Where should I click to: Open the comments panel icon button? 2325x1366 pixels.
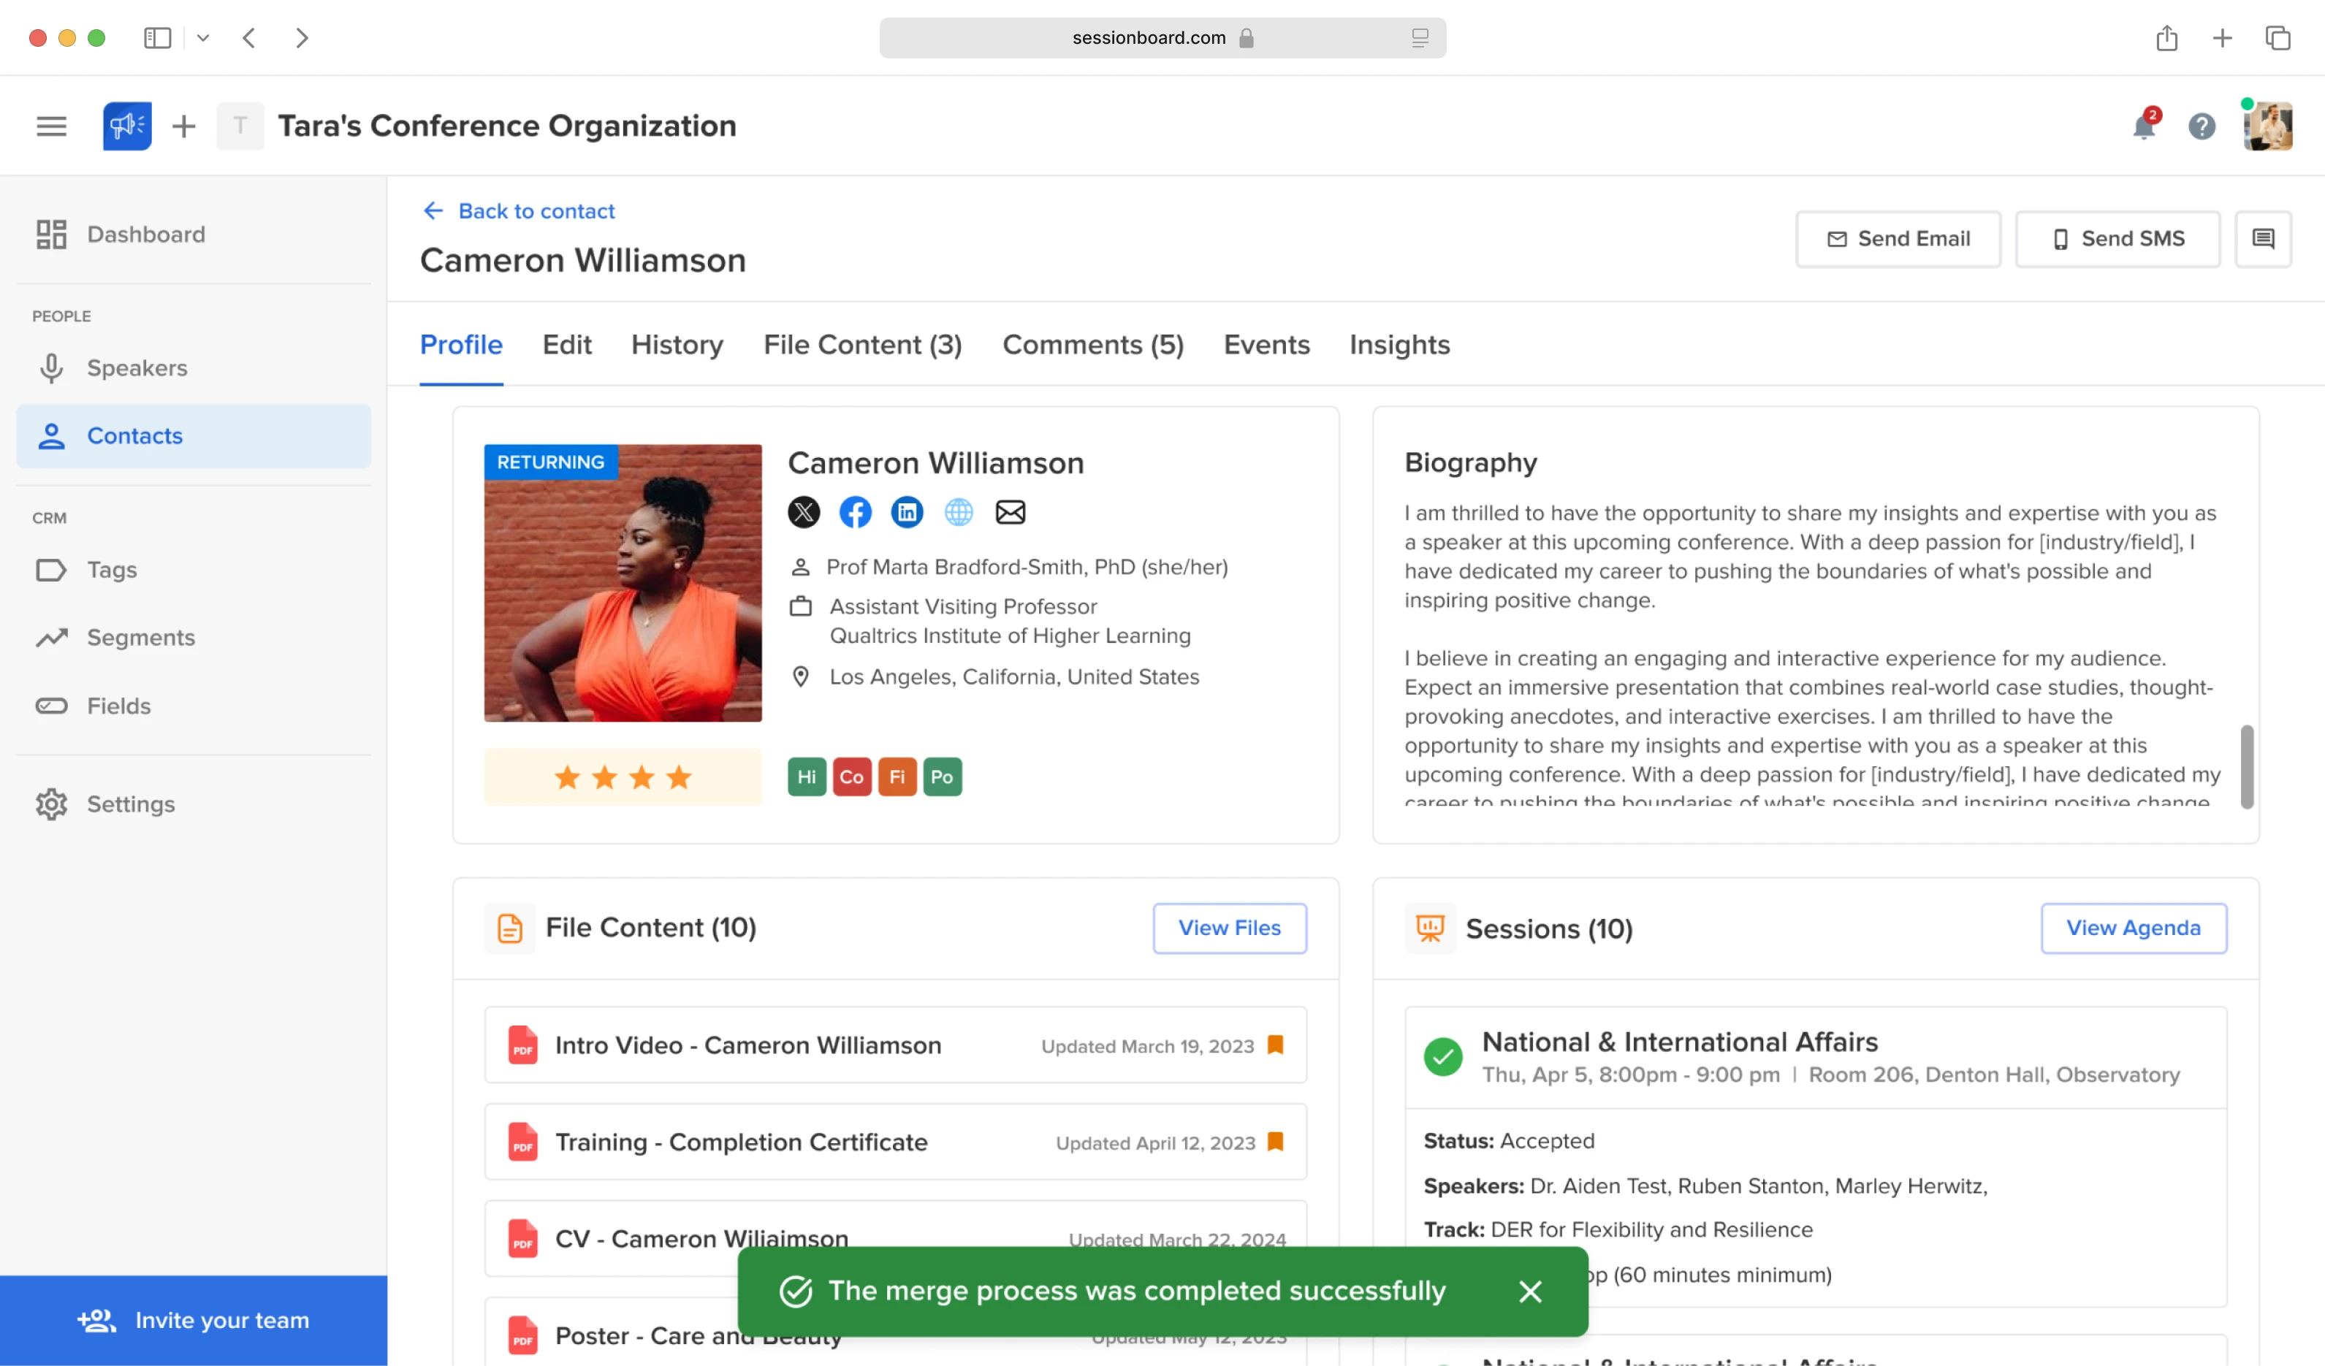coord(2263,239)
